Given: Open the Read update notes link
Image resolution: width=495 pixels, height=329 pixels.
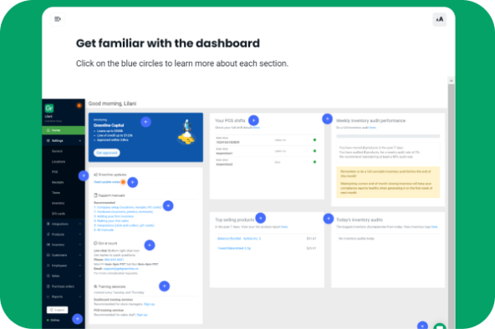Looking at the screenshot, I should (107, 182).
